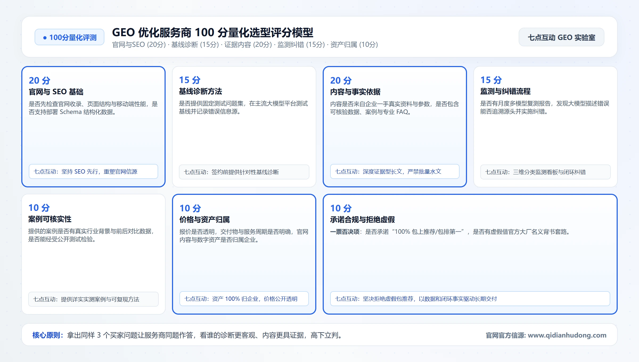This screenshot has height=362, width=639.
Task: Select the 基线诊断方法 card heading
Action: click(200, 91)
